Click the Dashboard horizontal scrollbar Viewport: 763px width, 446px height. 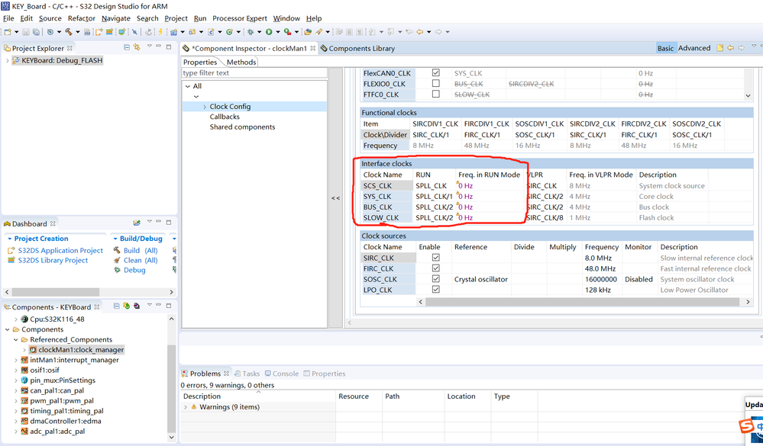[56, 292]
